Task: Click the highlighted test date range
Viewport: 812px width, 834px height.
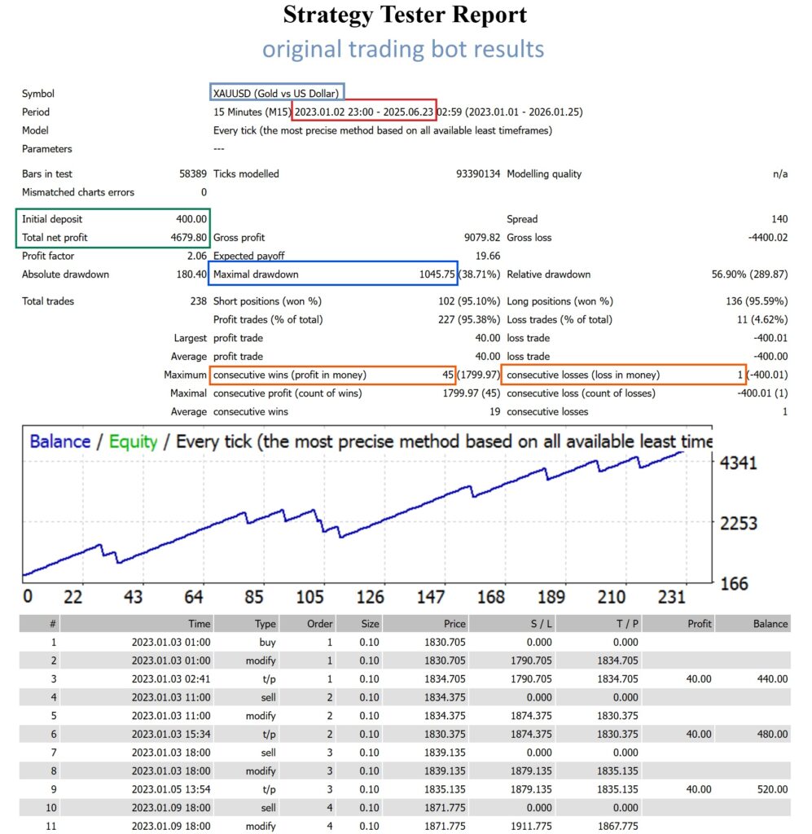Action: (364, 112)
